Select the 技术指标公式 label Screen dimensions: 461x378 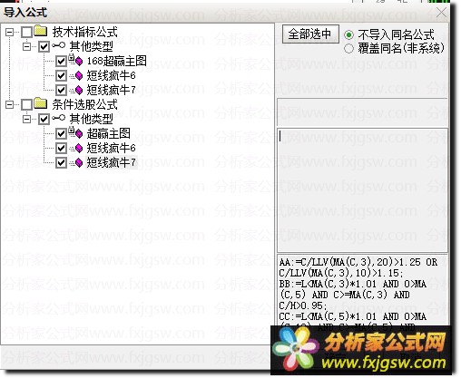[84, 32]
